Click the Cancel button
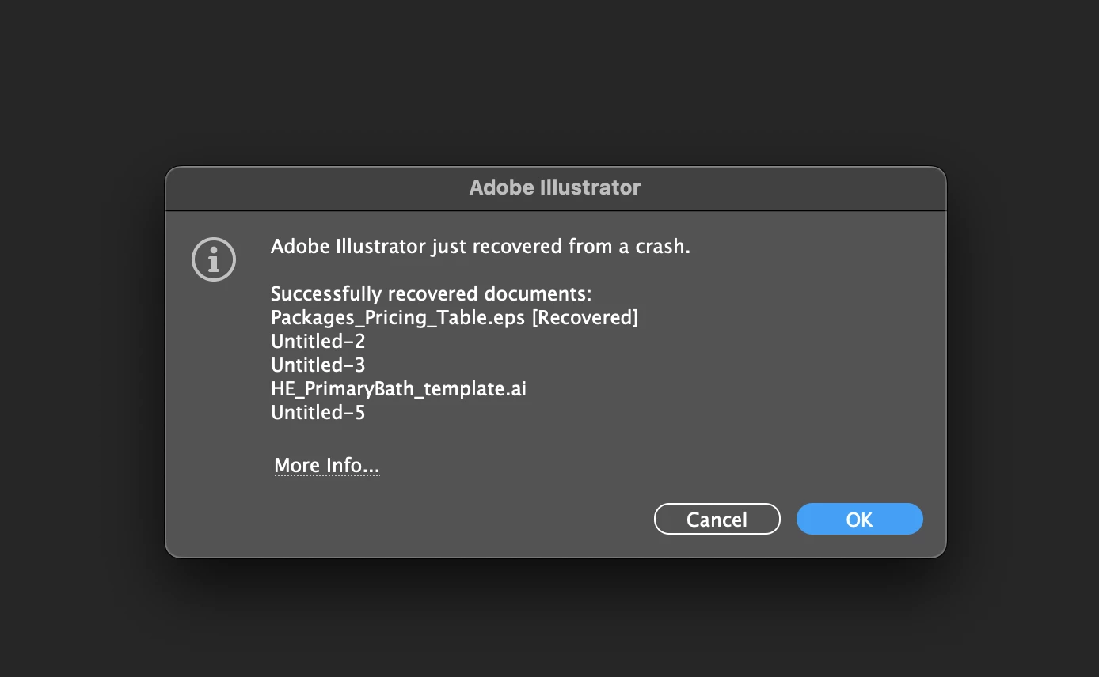1099x677 pixels. tap(717, 519)
